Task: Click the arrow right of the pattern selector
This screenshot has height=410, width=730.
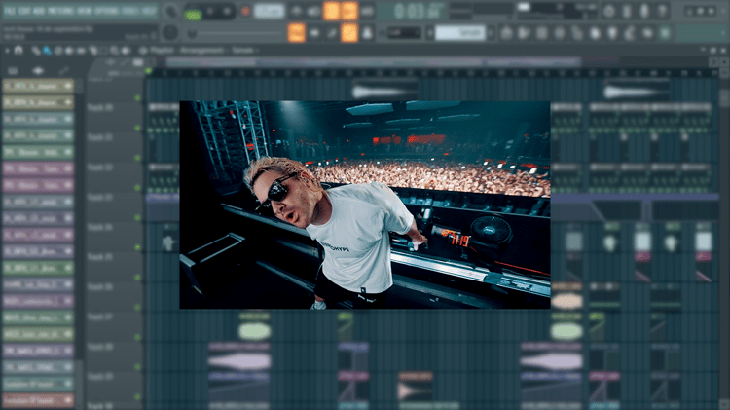Action: [491, 32]
